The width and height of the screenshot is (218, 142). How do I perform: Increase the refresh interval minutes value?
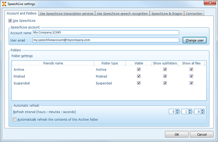coord(190,111)
